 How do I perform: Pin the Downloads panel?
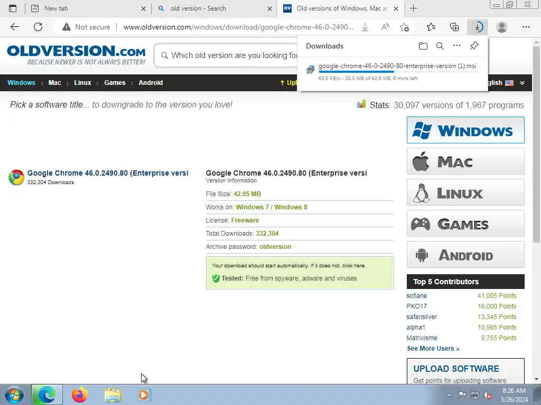point(474,45)
